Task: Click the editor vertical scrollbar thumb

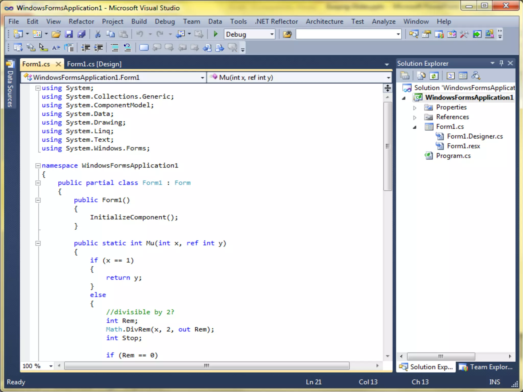Action: 387,146
